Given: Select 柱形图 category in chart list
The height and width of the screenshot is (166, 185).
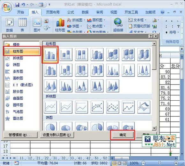Looking at the screenshot, I should click(x=22, y=51).
